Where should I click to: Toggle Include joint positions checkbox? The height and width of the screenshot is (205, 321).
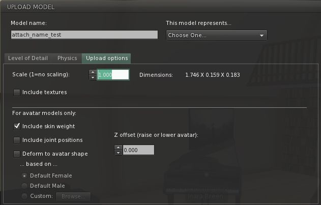[17, 140]
